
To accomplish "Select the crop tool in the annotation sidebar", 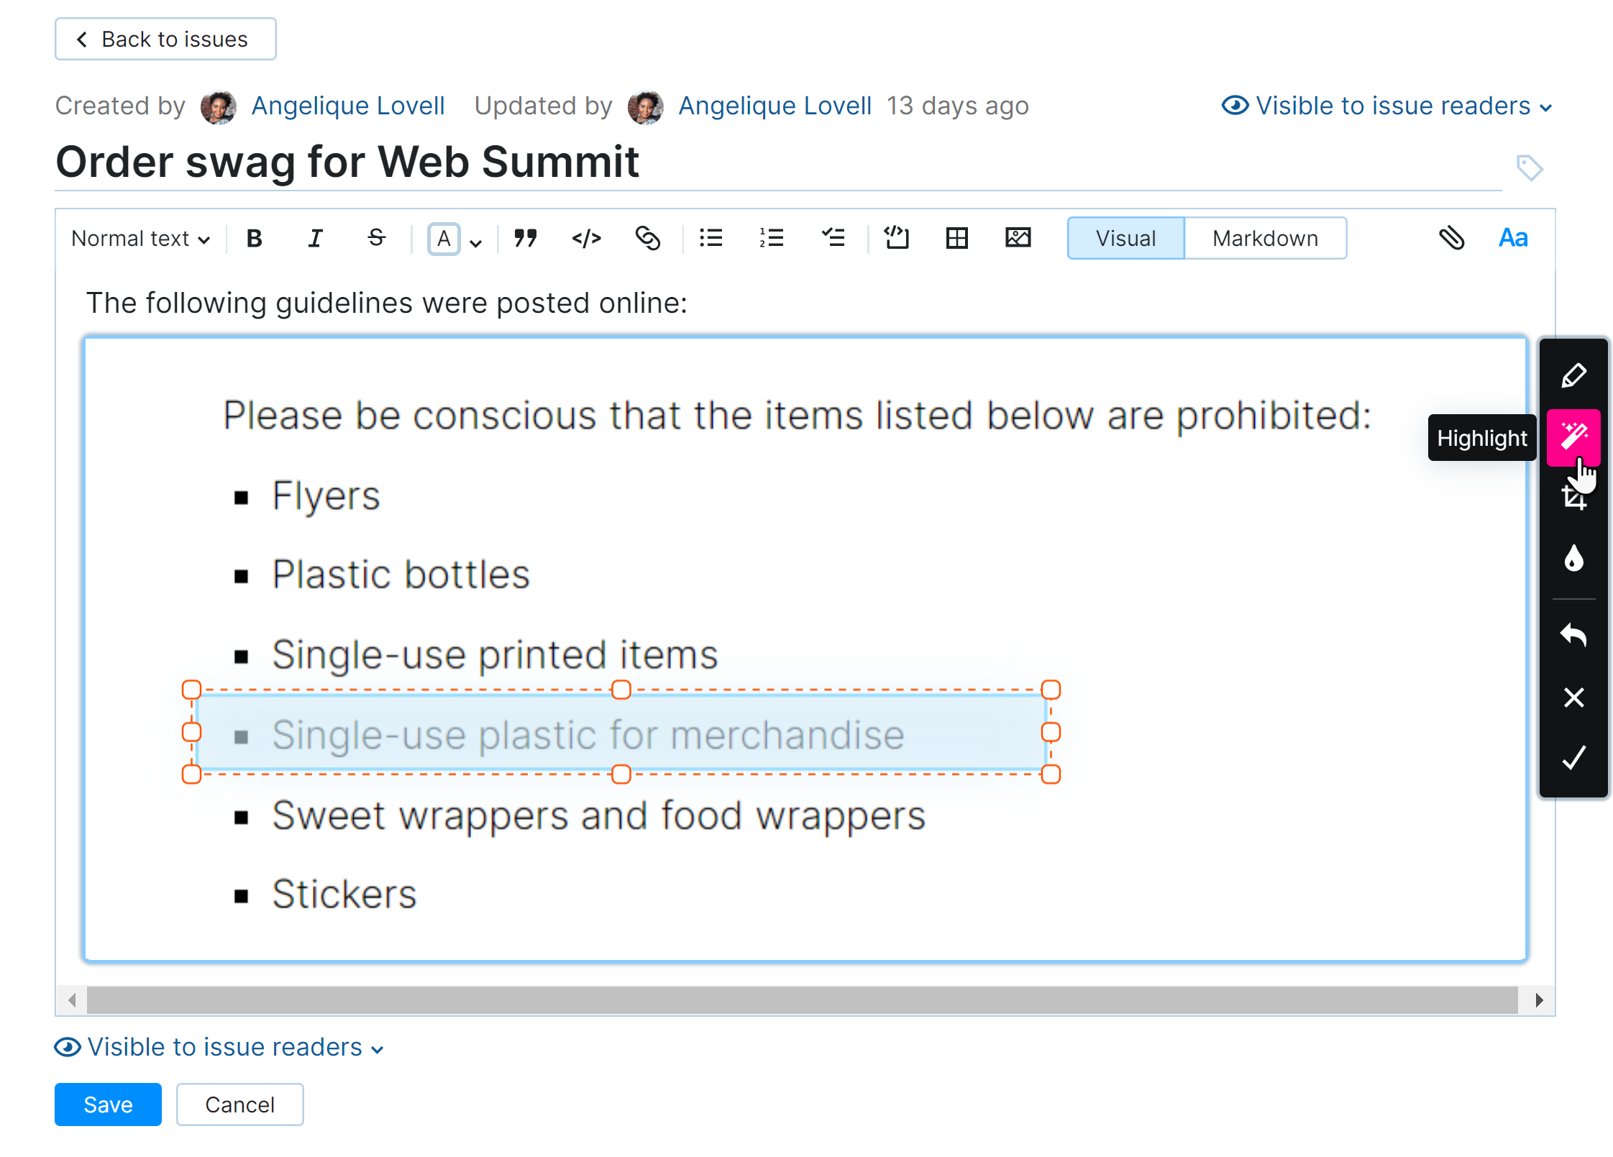I will click(1574, 496).
